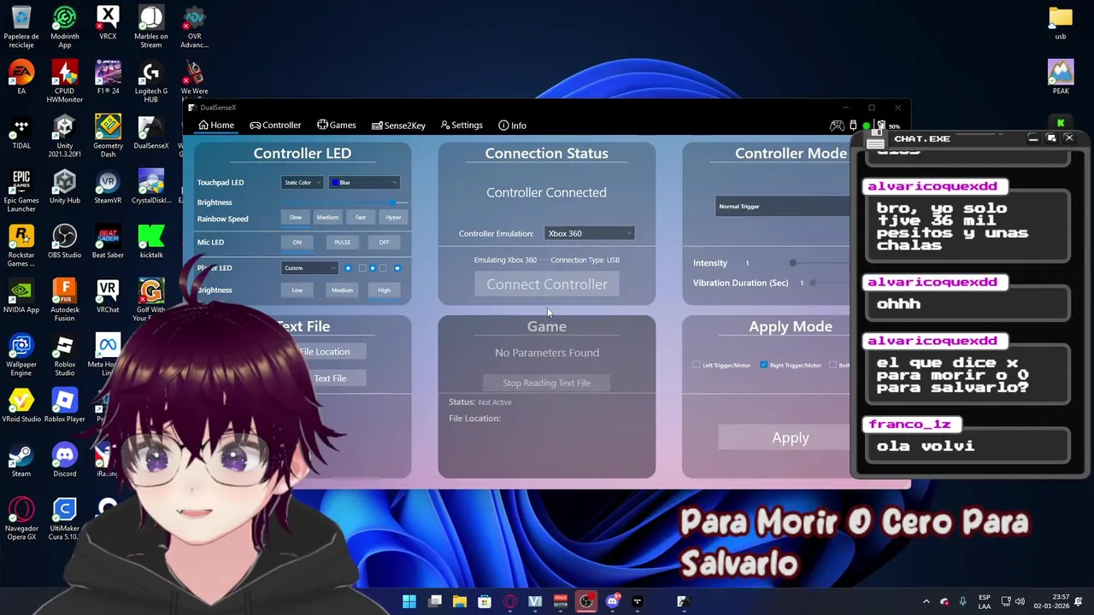Open the SteamVR desktop icon
Image resolution: width=1094 pixels, height=615 pixels.
click(x=108, y=186)
